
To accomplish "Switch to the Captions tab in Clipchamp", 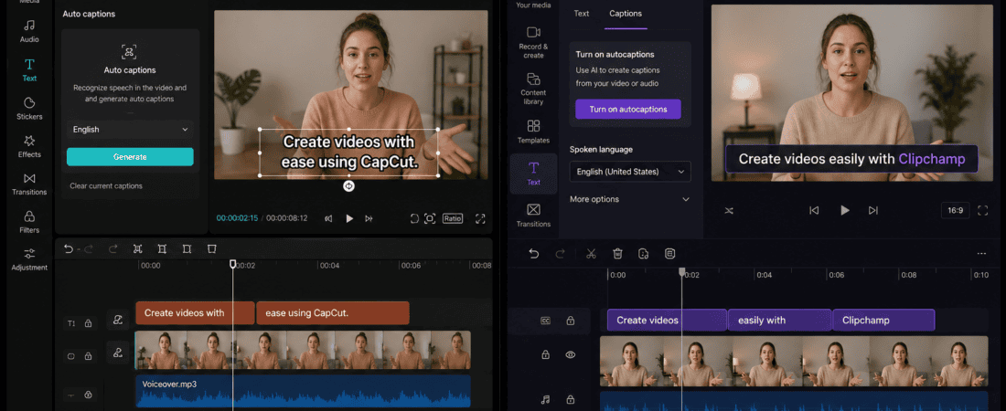I will (626, 14).
